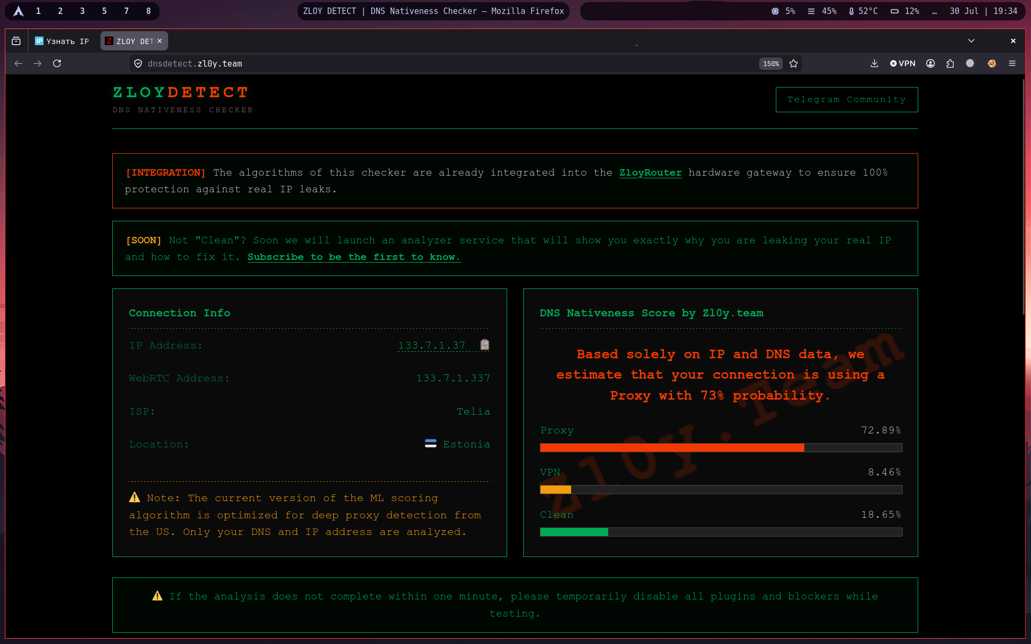Switch to workspace 3
Screen dimensions: 1031x644
point(82,11)
